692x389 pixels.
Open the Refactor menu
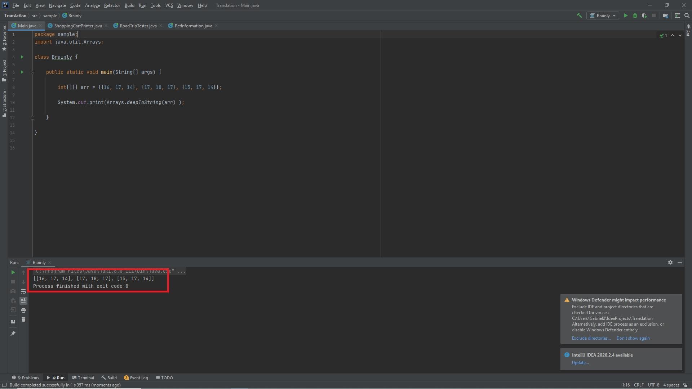112,5
